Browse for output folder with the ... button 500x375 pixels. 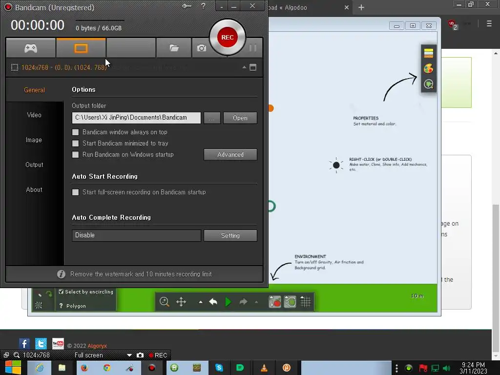(x=212, y=118)
